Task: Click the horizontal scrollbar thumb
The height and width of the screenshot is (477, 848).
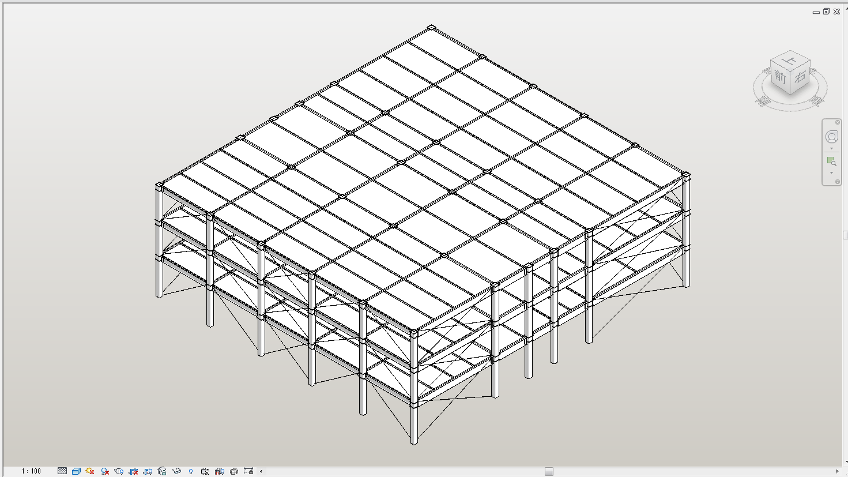Action: (549, 471)
